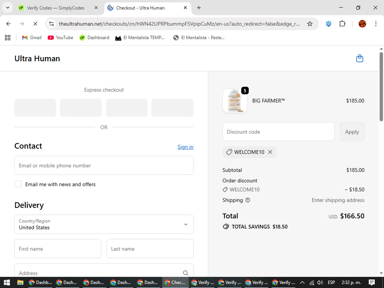
Task: Open a new browser tab
Action: (x=199, y=8)
